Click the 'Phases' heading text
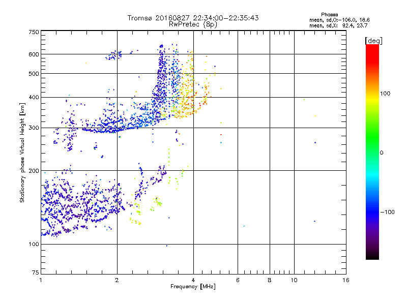Viewport: 407px width, 305px height. tap(329, 15)
